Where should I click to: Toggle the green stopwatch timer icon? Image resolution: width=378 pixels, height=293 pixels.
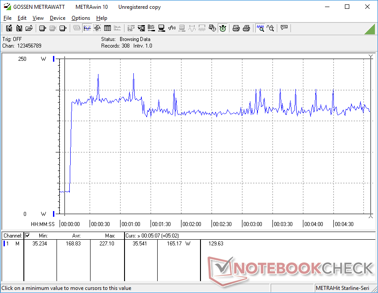tap(223, 28)
